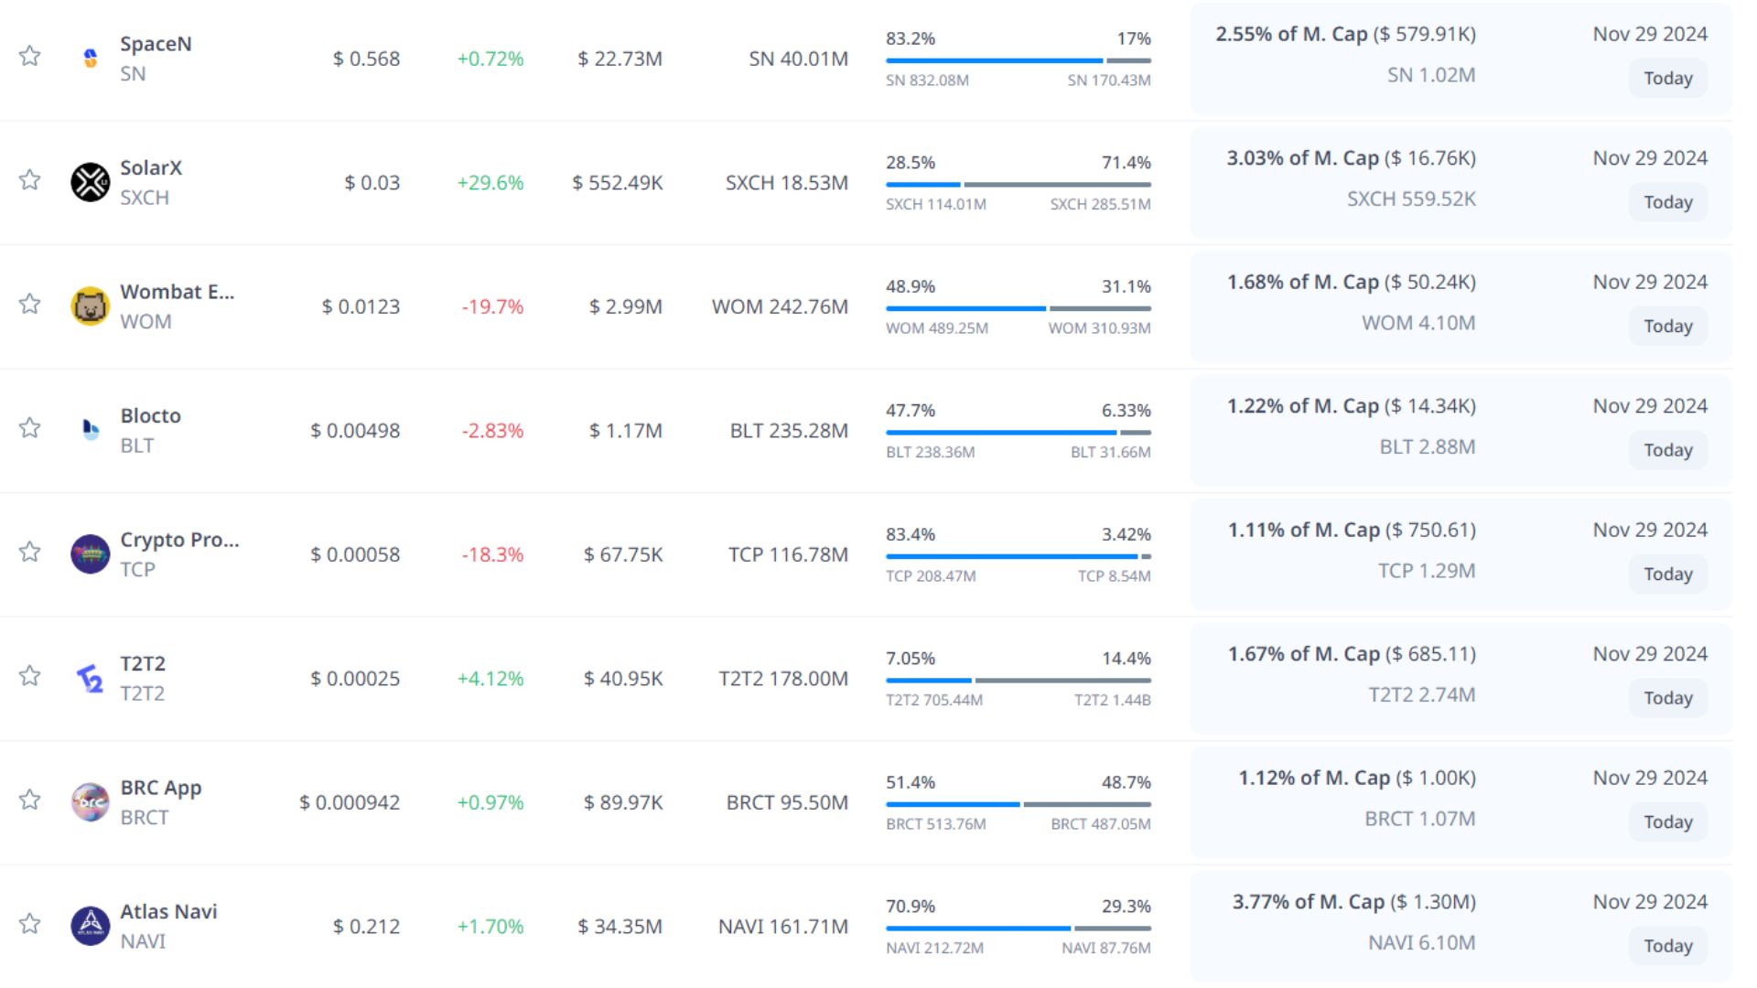The width and height of the screenshot is (1757, 988).
Task: Star Atlas Navi as a favorite
Action: 30,923
